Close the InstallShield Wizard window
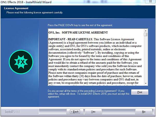The width and height of the screenshot is (156, 117). tap(151, 1)
